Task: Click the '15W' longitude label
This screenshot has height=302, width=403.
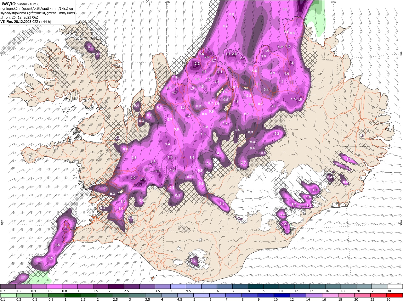Action: (x=333, y=2)
